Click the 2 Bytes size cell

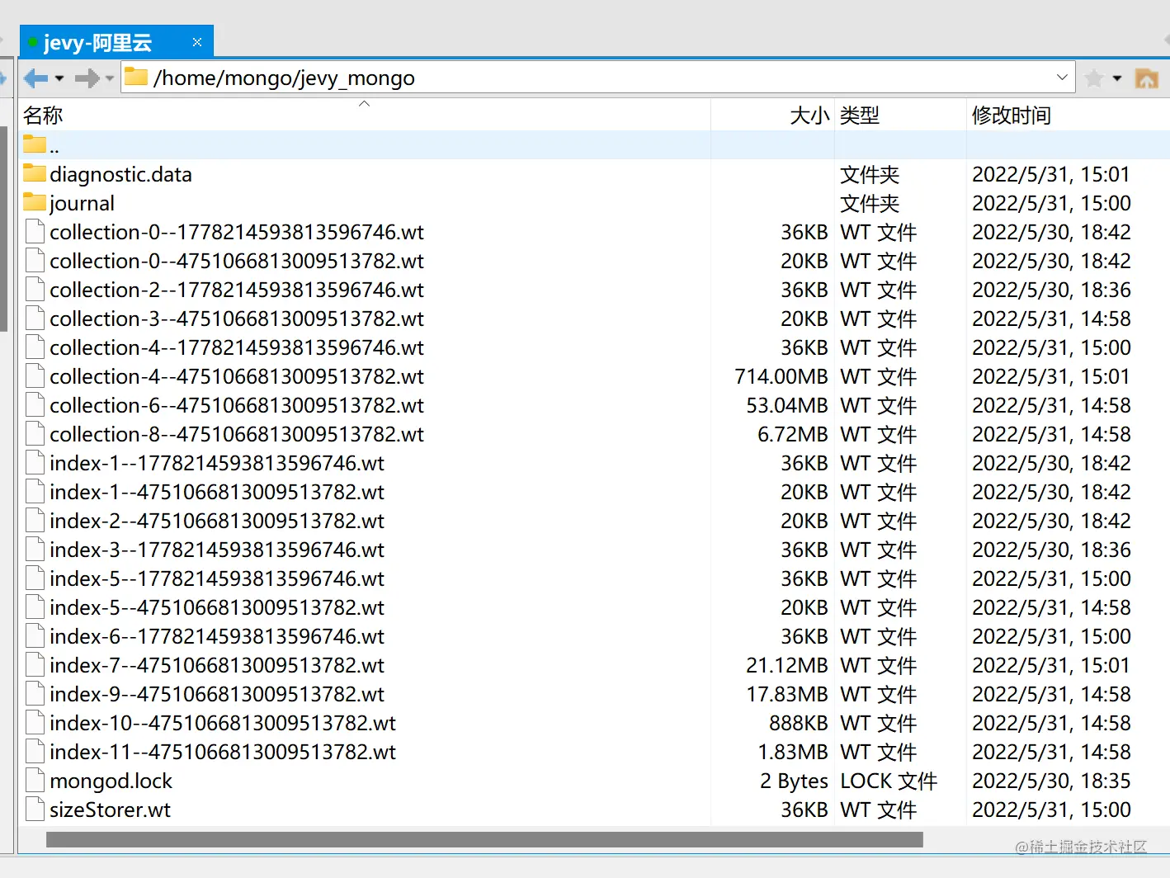pos(794,781)
